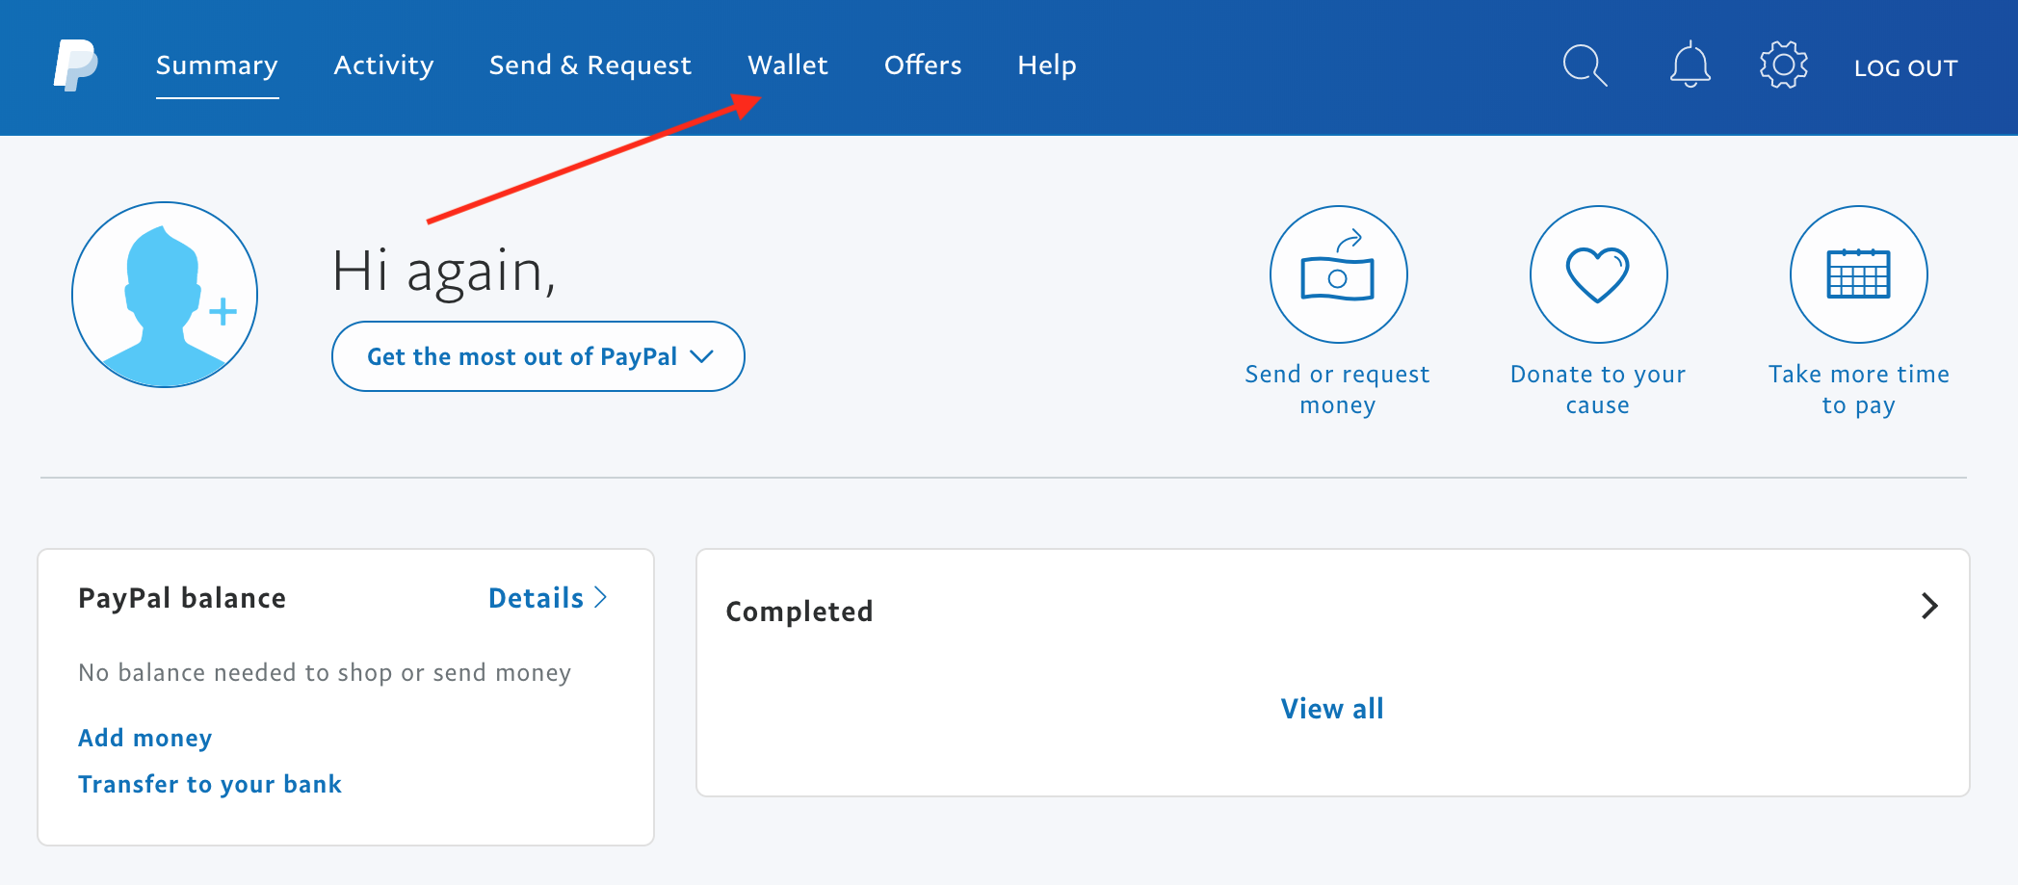Open the Help tab
The width and height of the screenshot is (2018, 885).
pos(1046,65)
